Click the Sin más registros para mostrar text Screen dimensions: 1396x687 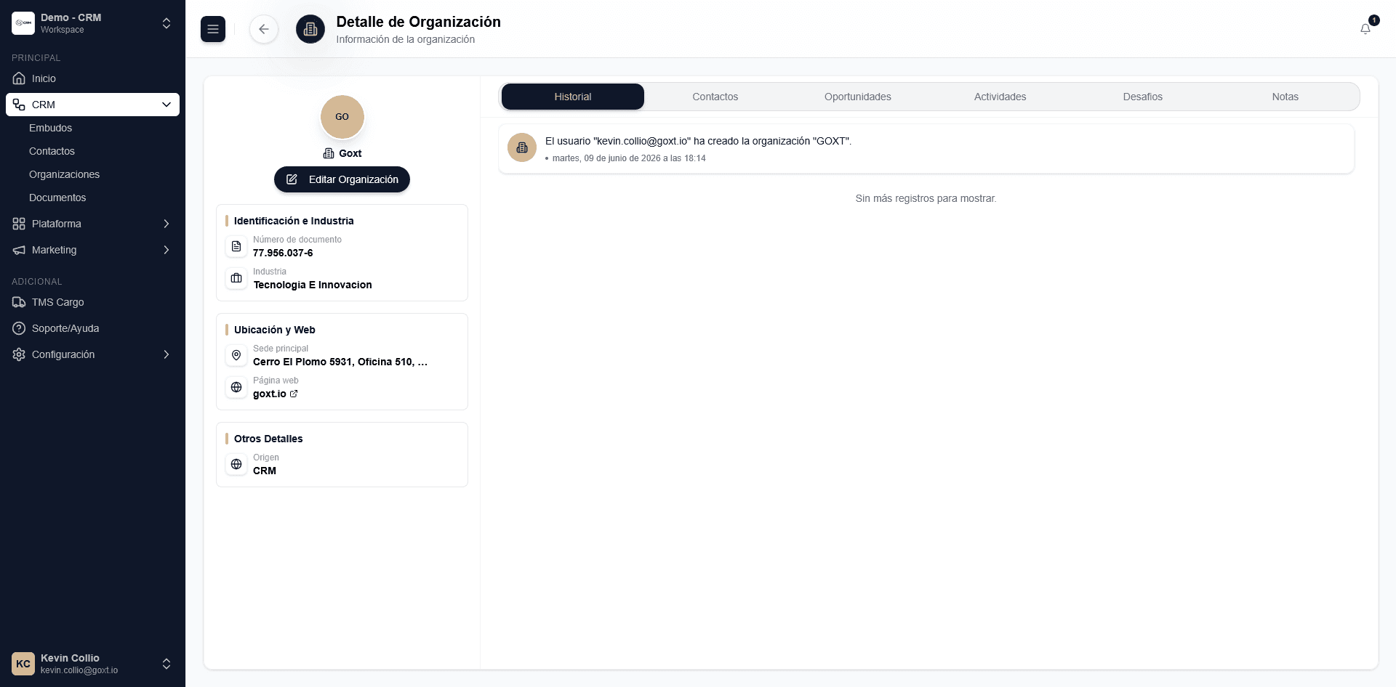click(926, 198)
